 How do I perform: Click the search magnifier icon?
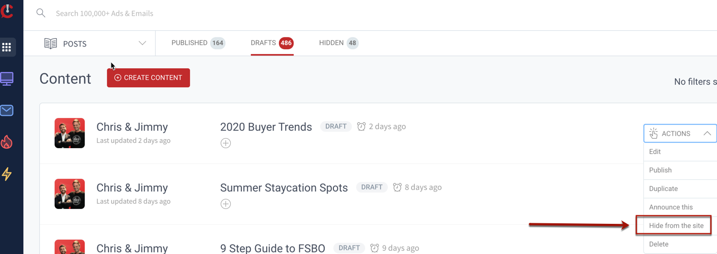(41, 13)
